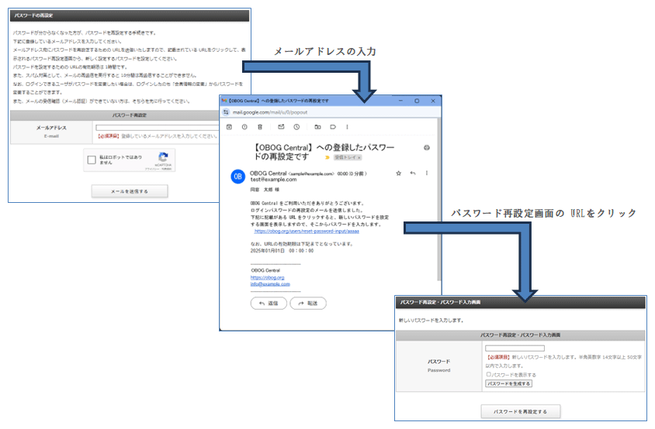Click the info@example.com email link
The width and height of the screenshot is (655, 429).
[x=270, y=284]
